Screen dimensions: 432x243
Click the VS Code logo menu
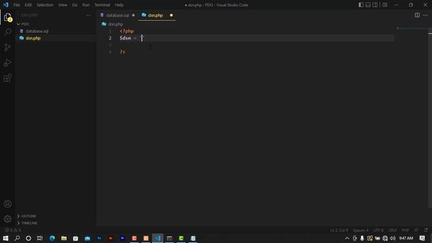click(6, 5)
